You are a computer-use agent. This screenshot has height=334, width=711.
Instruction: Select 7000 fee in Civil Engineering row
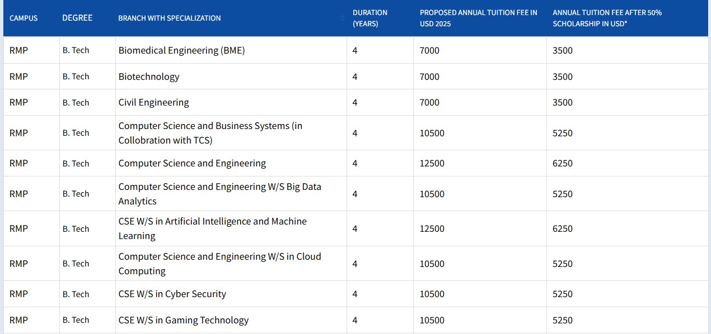coord(429,102)
